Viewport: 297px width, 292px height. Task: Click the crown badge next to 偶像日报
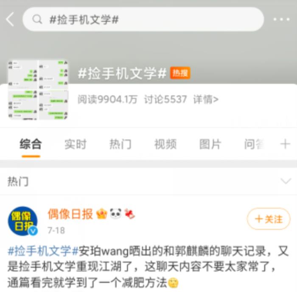click(x=102, y=214)
